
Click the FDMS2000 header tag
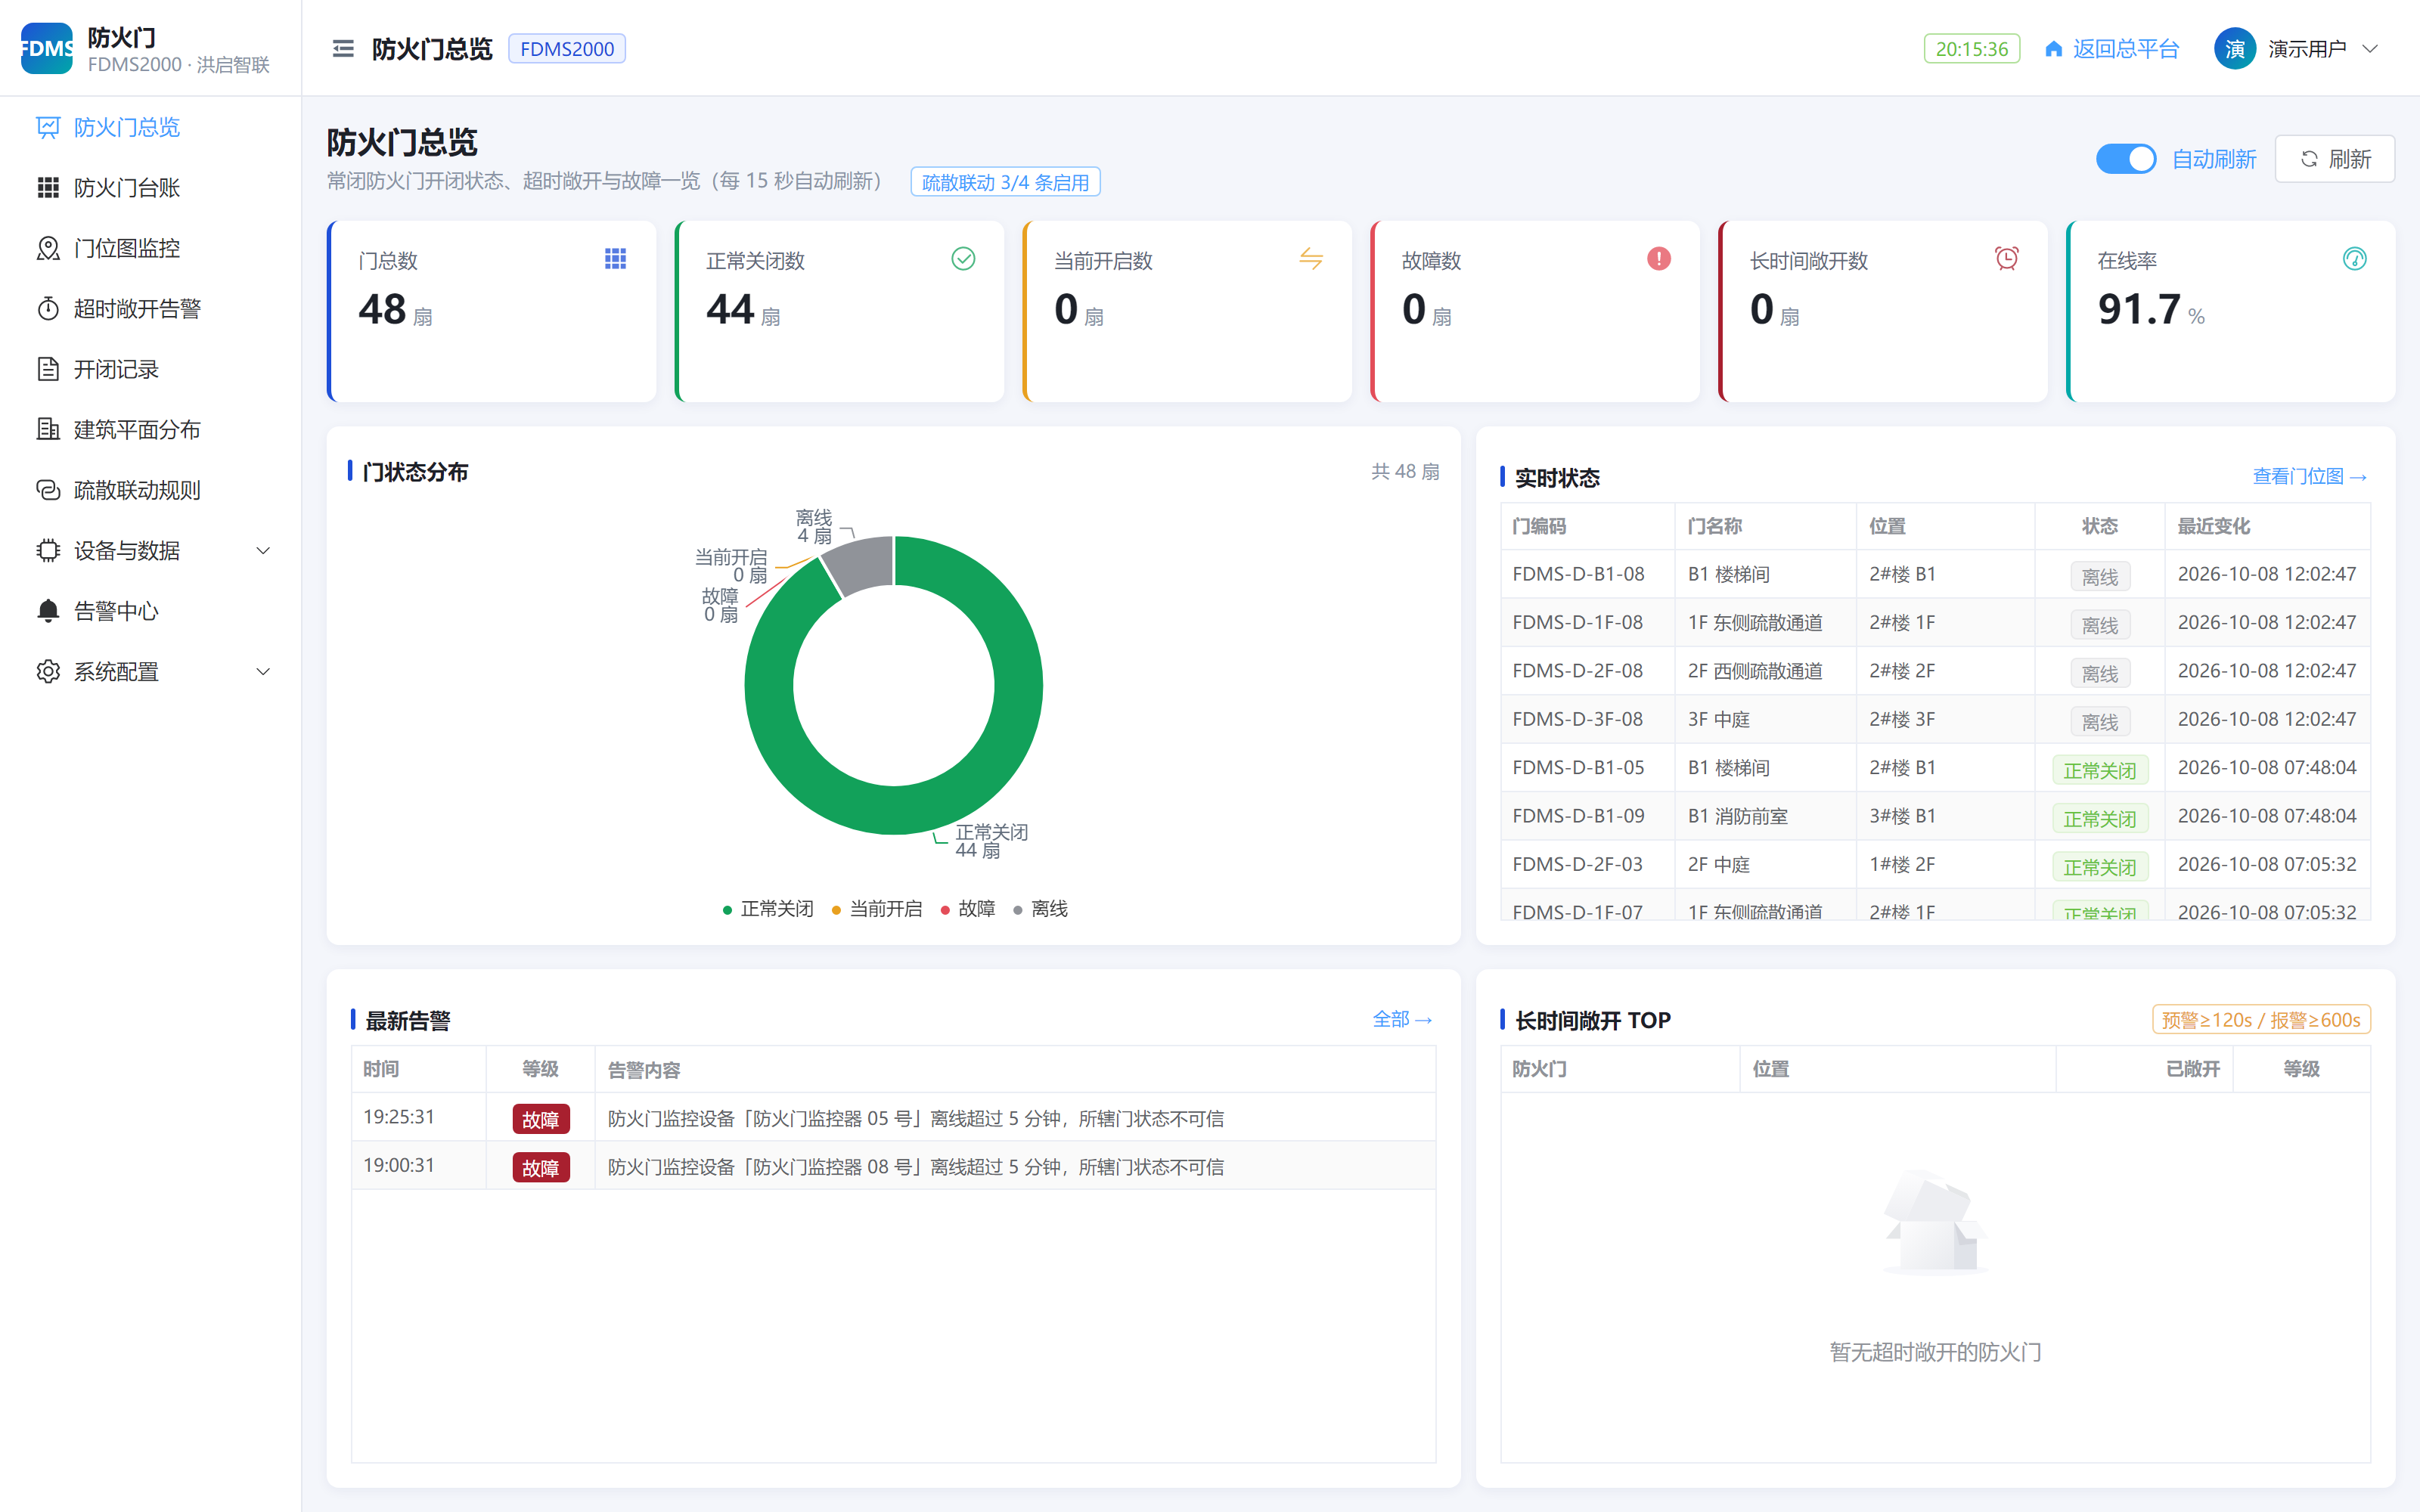click(567, 49)
